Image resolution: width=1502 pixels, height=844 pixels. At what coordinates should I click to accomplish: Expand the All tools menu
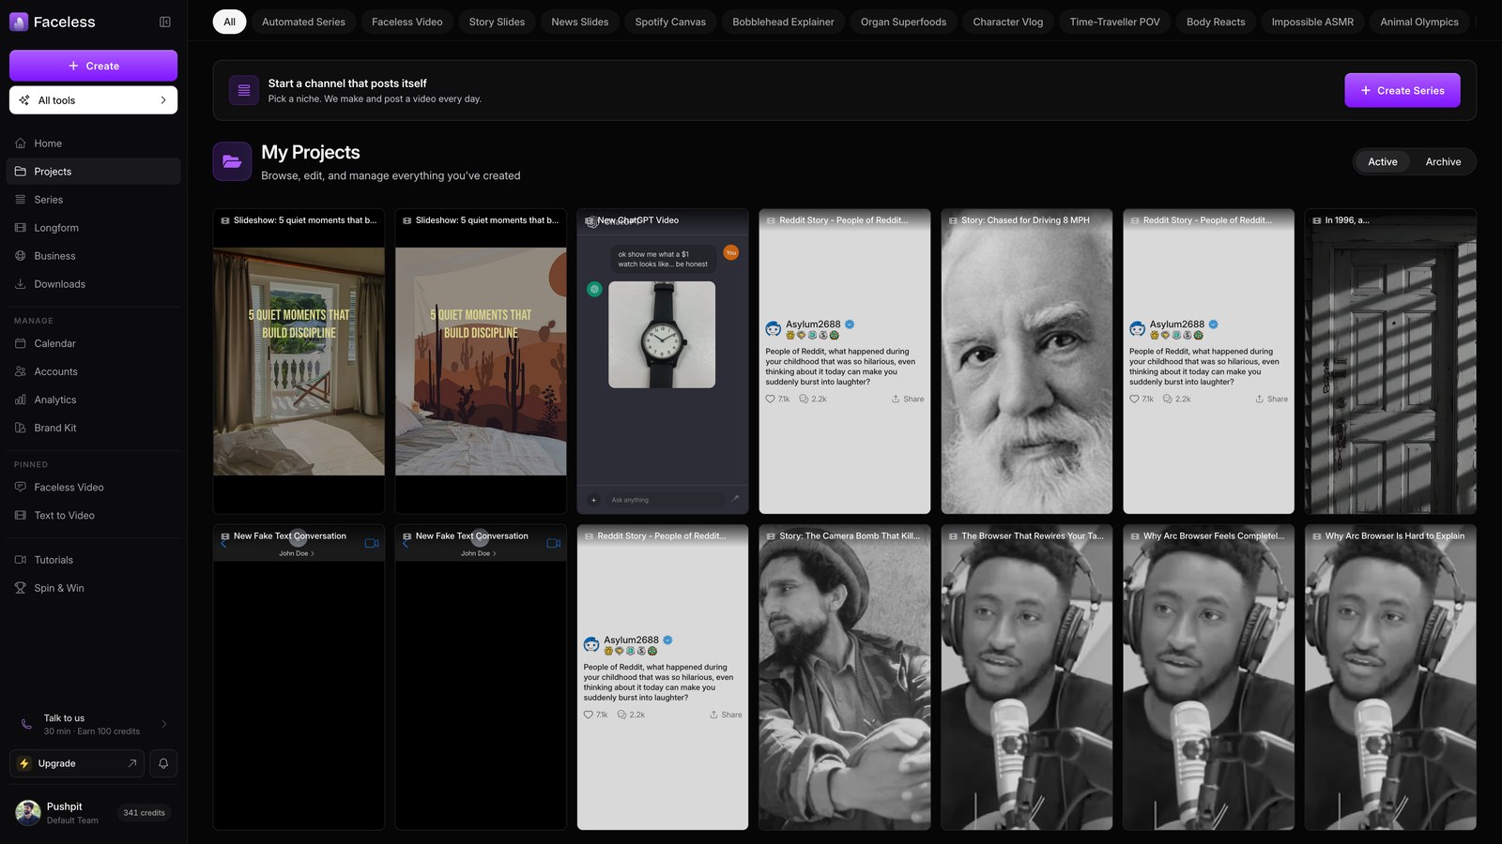point(94,100)
